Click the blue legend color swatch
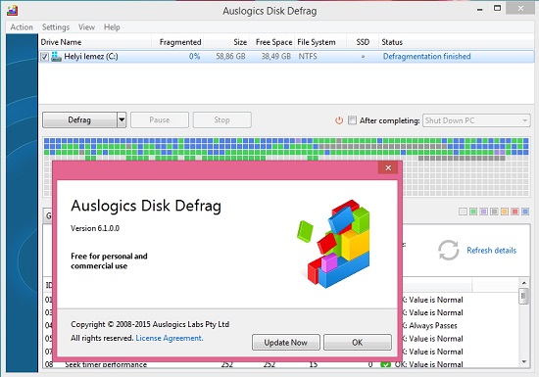Viewport: 539px width, 377px height. pos(525,212)
